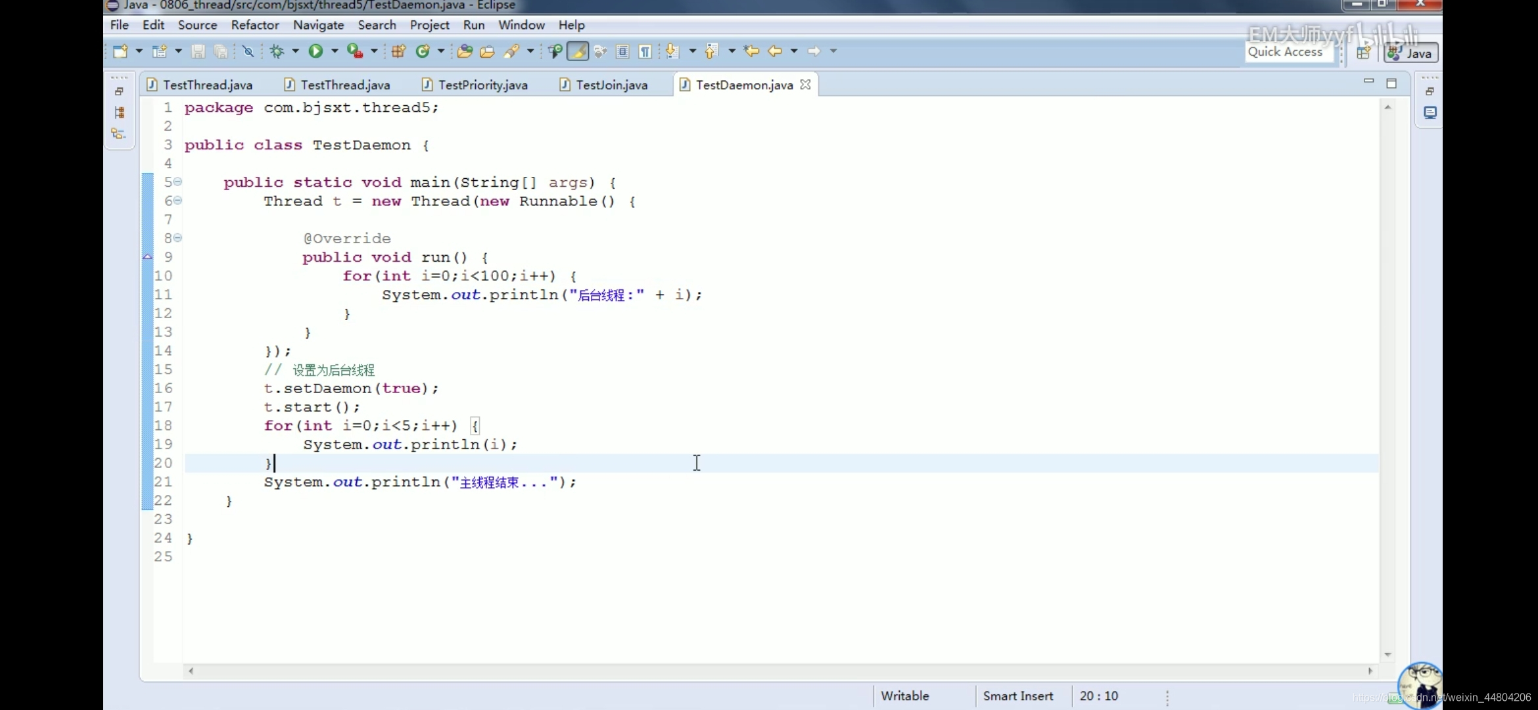Click the Java perspective button

[x=1412, y=53]
